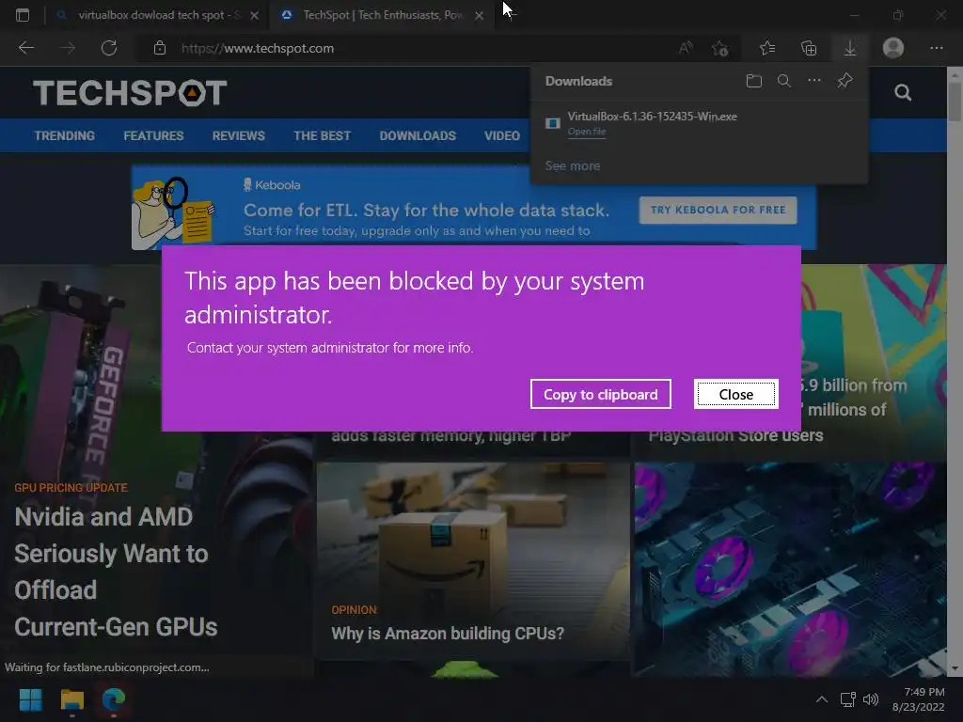
Task: Click Open file under VirtualBox download
Action: [587, 132]
